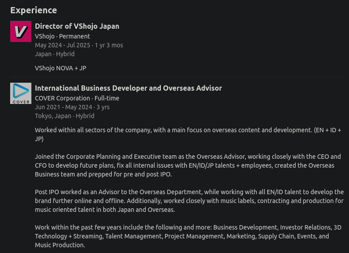Click the COVER Corporation company name text
This screenshot has height=253, width=349.
[62, 98]
